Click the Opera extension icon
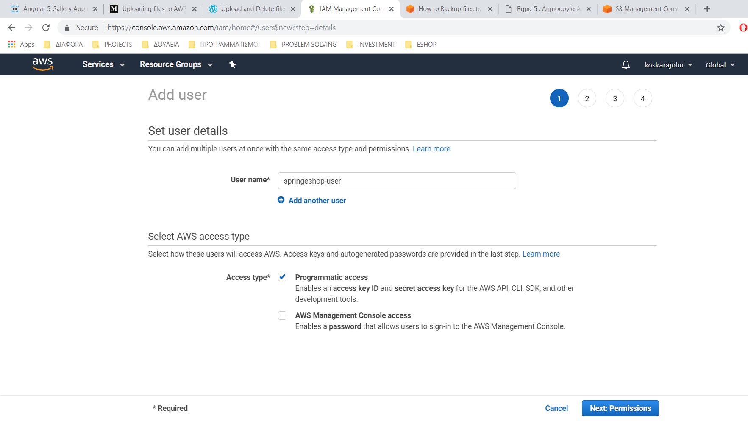The height and width of the screenshot is (421, 748). click(742, 28)
